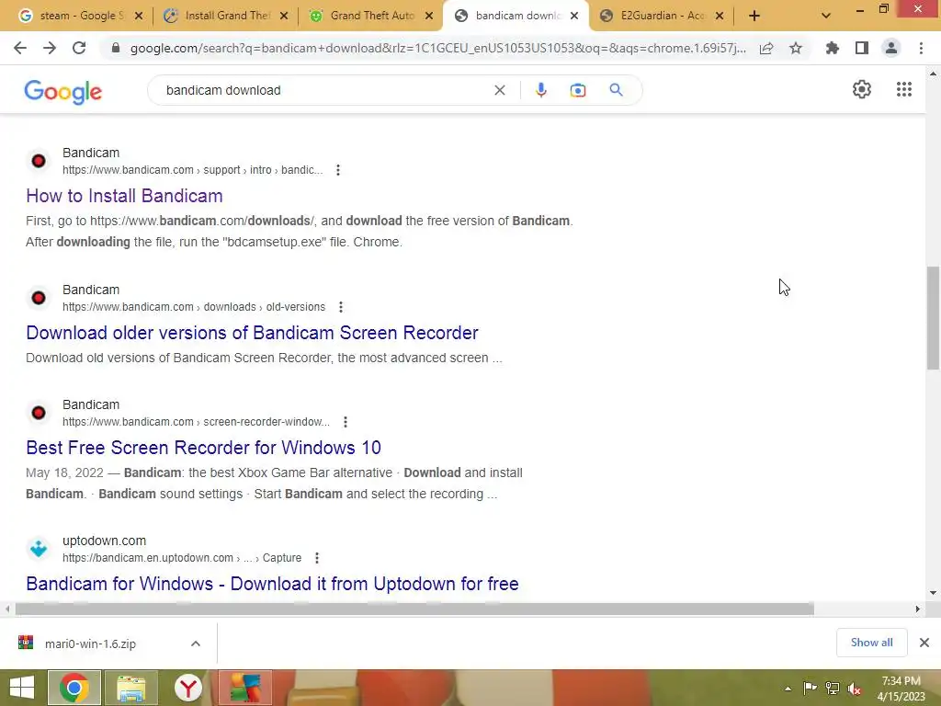941x706 pixels.
Task: Open the Google apps grid
Action: (x=904, y=89)
